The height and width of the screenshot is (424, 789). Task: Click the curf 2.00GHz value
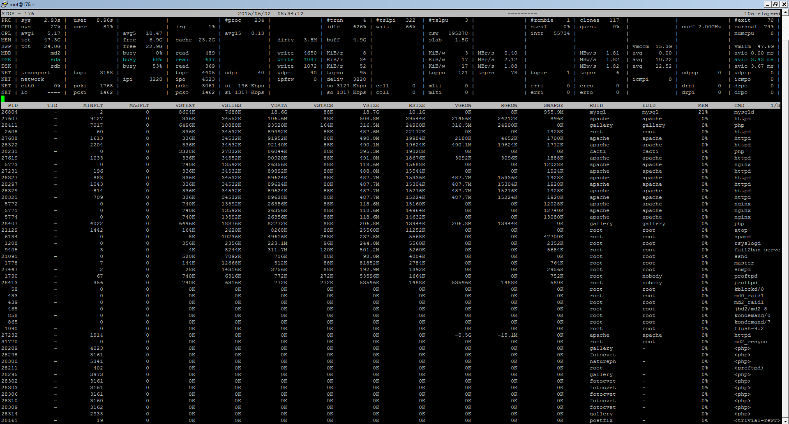701,27
